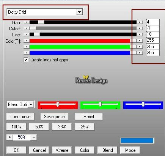The width and height of the screenshot is (165, 156).
Task: Decrease zoom with the minus button
Action: point(34,137)
